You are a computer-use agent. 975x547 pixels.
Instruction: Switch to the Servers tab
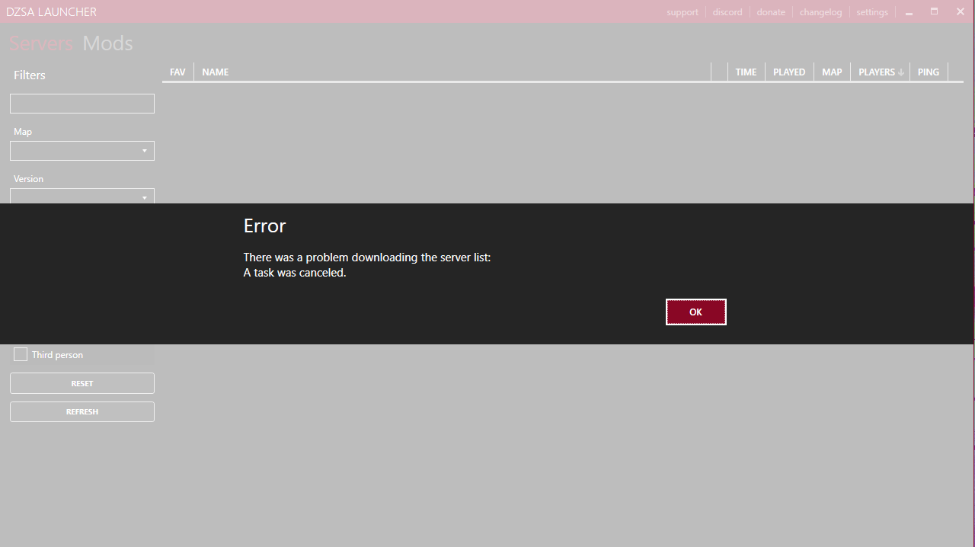41,43
